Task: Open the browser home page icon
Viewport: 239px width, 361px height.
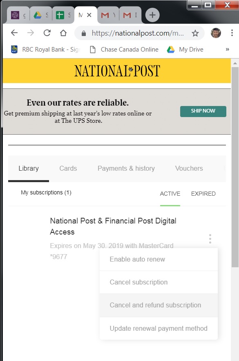Action: 63,33
